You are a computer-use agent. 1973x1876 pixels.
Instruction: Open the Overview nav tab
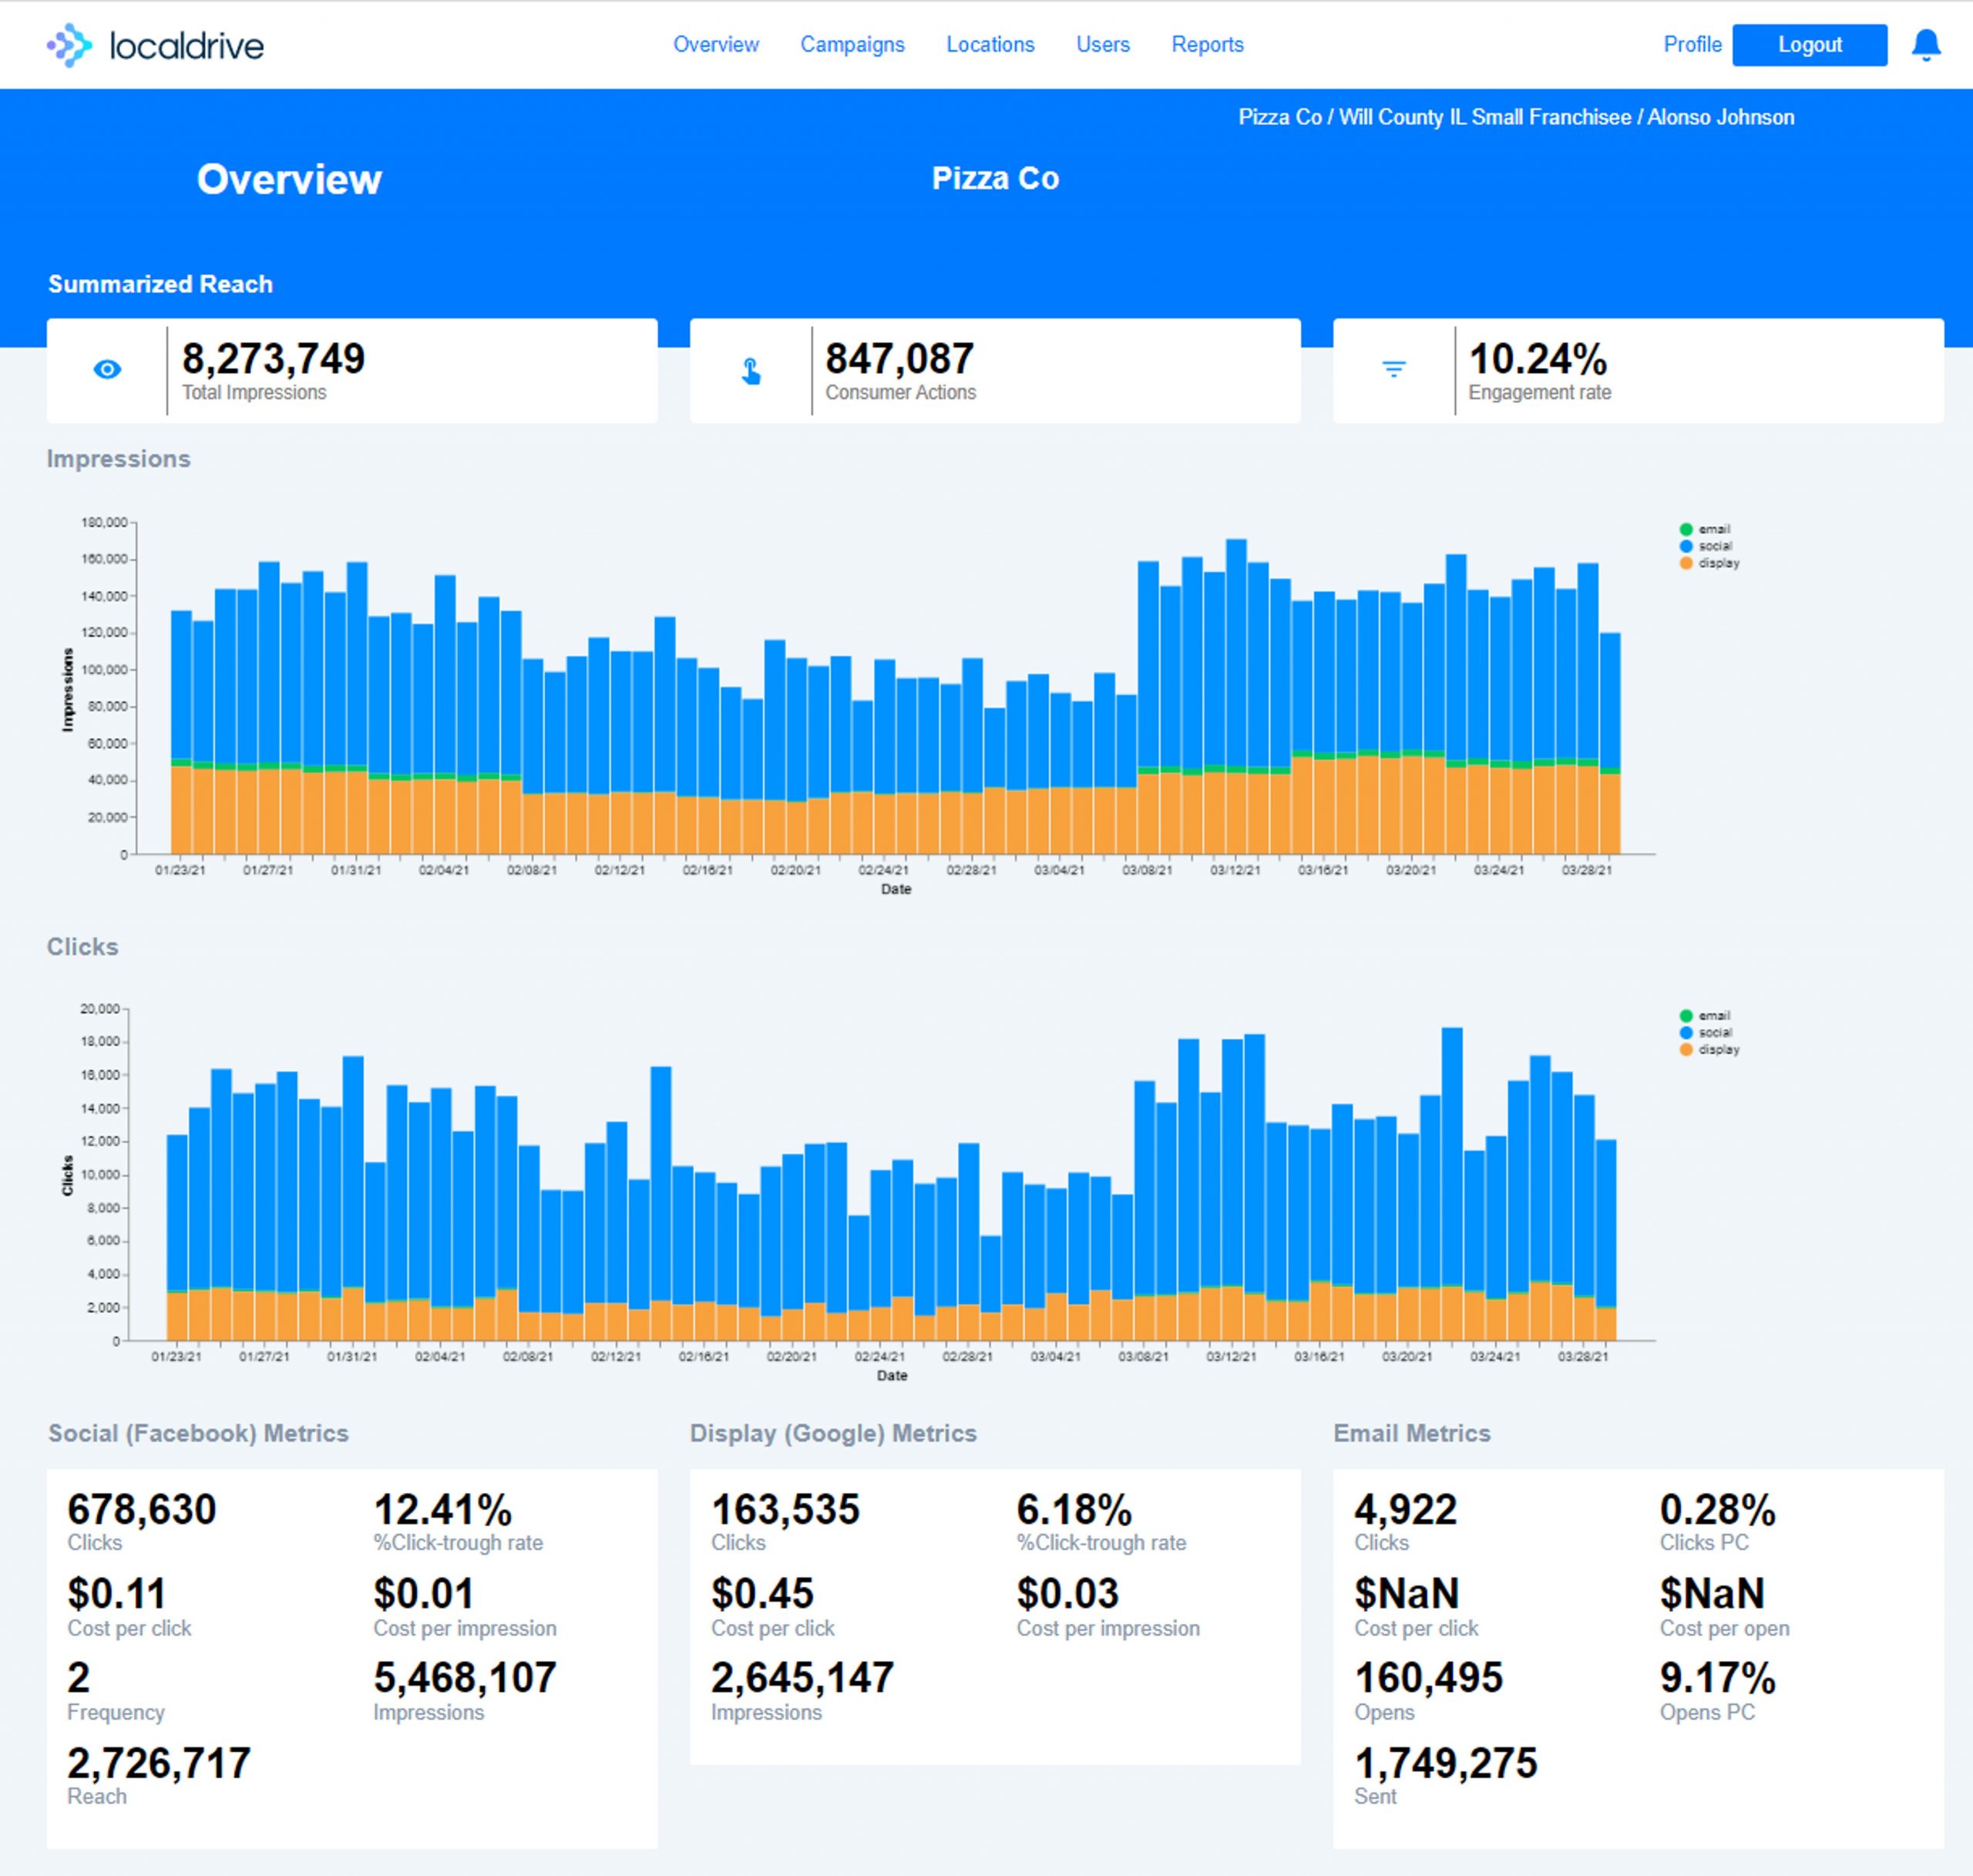715,44
